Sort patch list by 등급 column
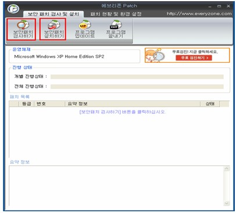Viewport: 236px width, 213px height. click(26, 104)
